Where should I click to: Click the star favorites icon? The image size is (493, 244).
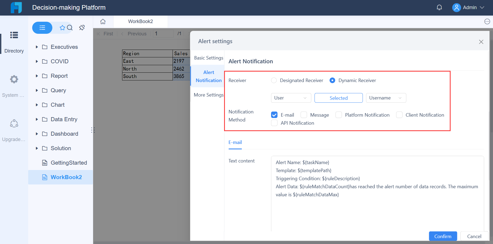pyautogui.click(x=62, y=28)
